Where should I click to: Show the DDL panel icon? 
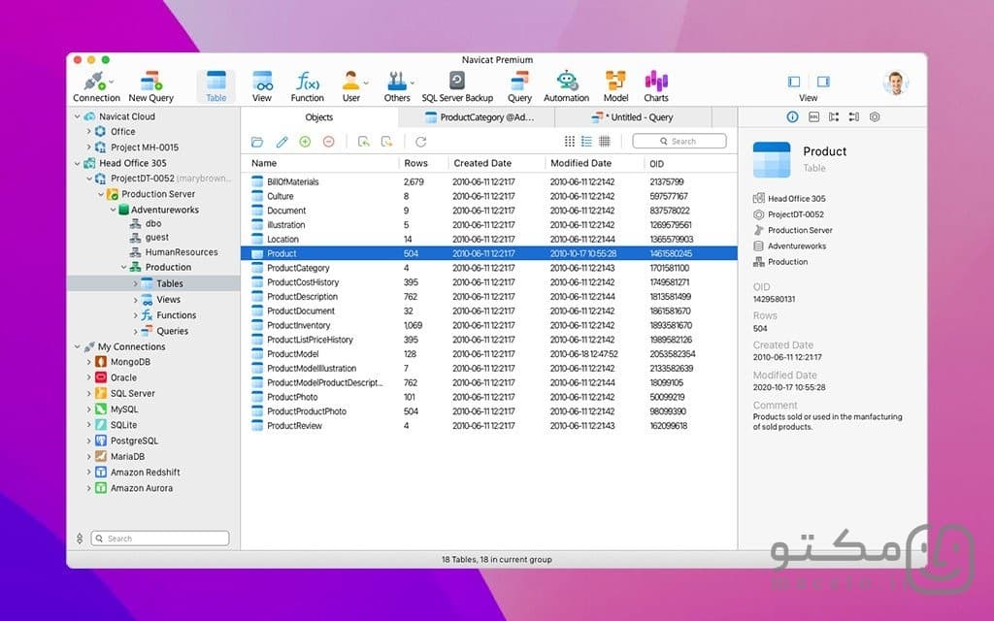814,116
